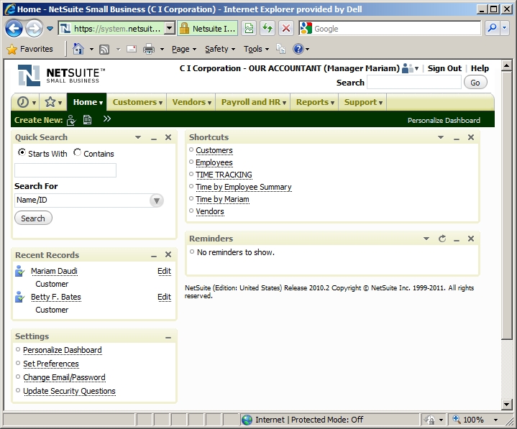The image size is (517, 429).
Task: Click the Compatibility View broken page icon
Action: tap(250, 29)
